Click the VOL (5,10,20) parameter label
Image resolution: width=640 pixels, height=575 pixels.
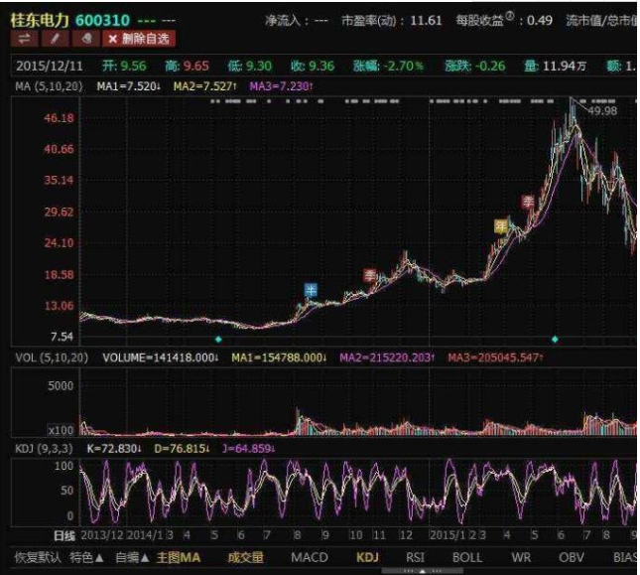pos(52,358)
